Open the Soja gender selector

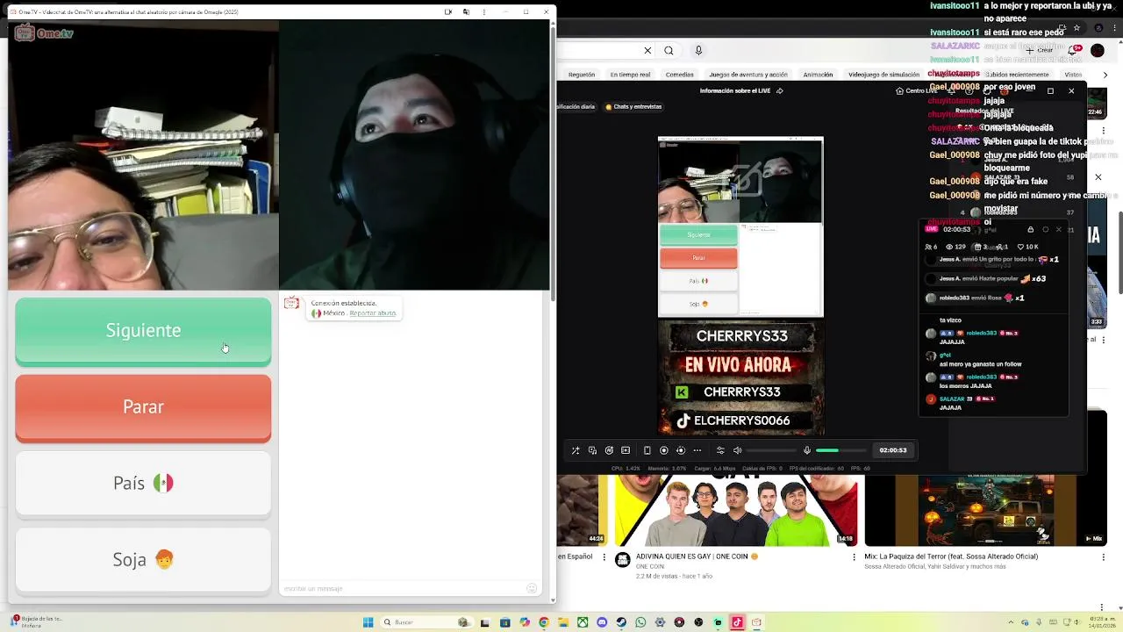tap(143, 560)
